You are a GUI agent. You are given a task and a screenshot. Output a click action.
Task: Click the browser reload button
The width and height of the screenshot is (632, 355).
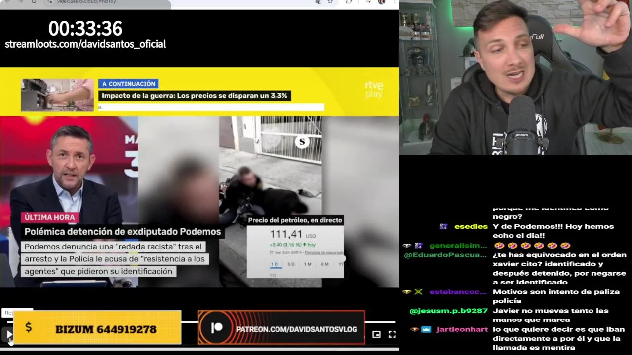tap(34, 2)
